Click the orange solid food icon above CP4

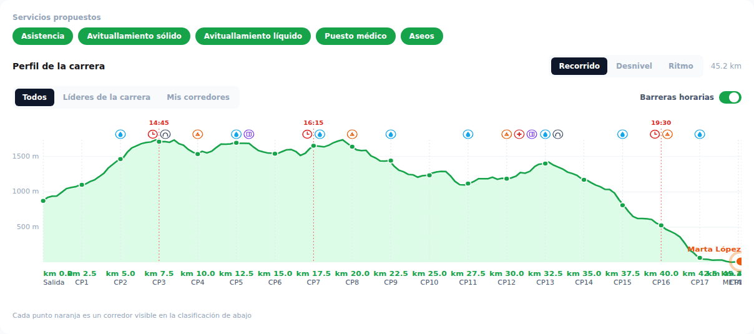click(198, 134)
